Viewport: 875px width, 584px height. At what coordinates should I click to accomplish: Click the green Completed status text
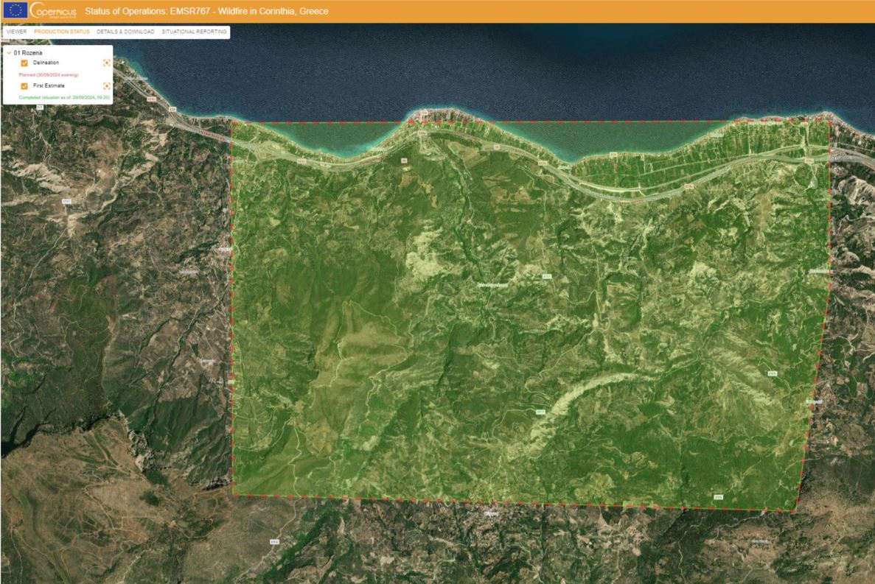point(63,97)
